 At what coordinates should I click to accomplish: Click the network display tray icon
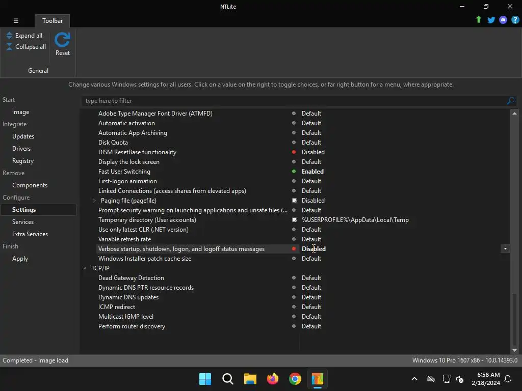click(447, 379)
